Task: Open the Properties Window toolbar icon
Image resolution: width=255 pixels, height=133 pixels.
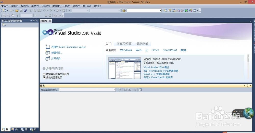Action: tap(170, 10)
